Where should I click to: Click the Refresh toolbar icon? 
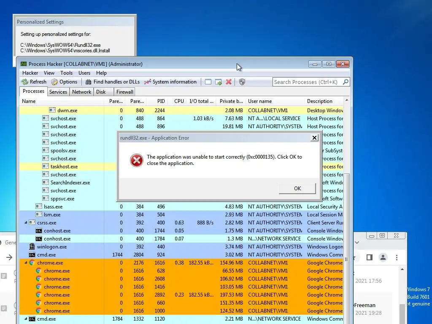tap(25, 82)
